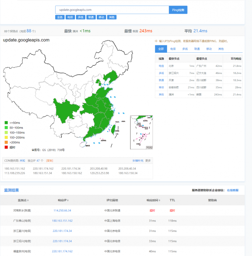
Task: Open the 移动 link in the 线路 column
Action: click(161, 87)
